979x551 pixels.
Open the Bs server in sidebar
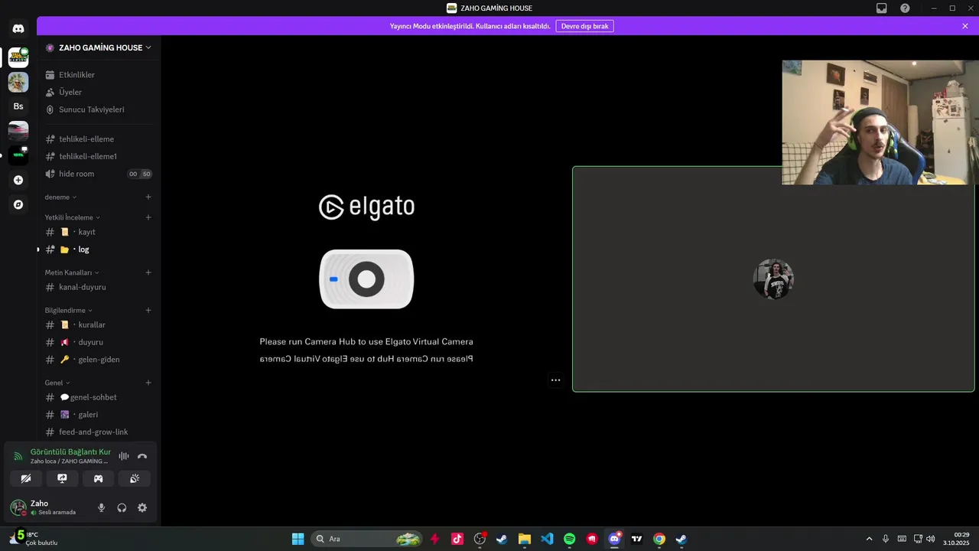tap(18, 106)
